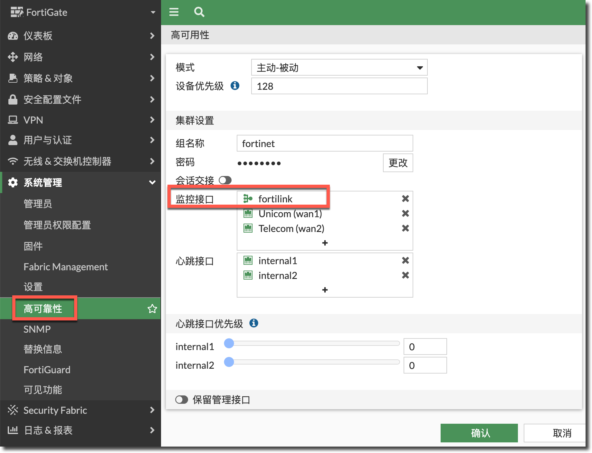The width and height of the screenshot is (592, 453).
Task: Enable the 保留管理接口 toggle
Action: click(182, 400)
